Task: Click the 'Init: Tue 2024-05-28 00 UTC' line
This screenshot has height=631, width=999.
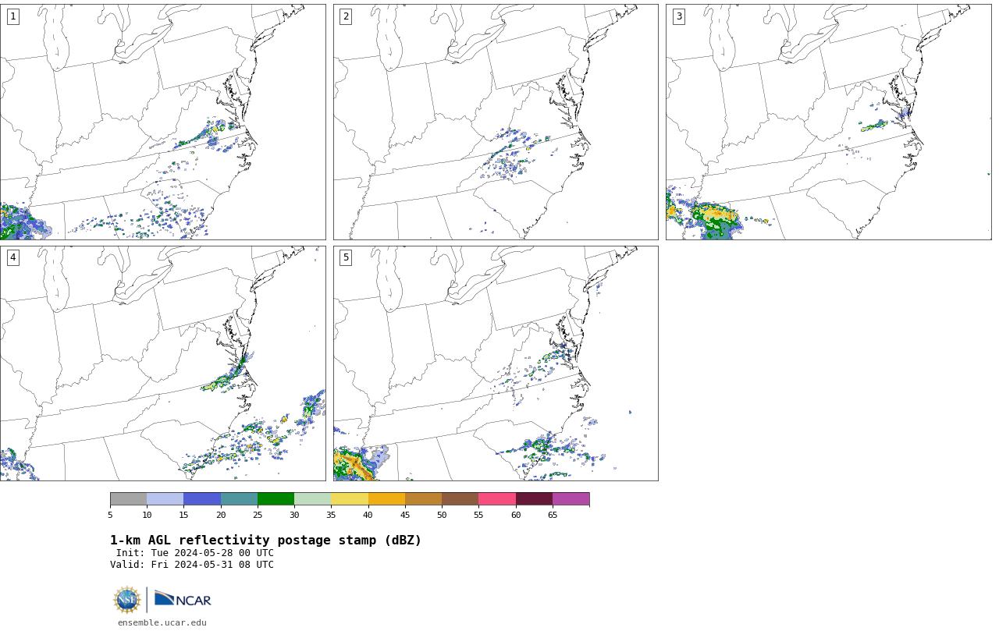Action: (195, 553)
